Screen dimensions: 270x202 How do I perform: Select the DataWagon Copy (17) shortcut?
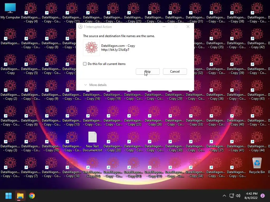[93, 168]
